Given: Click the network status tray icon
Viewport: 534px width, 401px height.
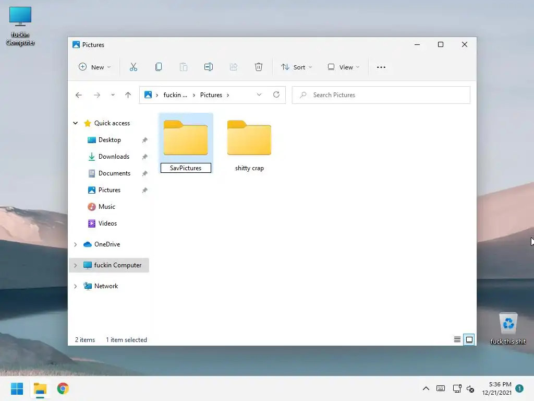Looking at the screenshot, I should 457,388.
